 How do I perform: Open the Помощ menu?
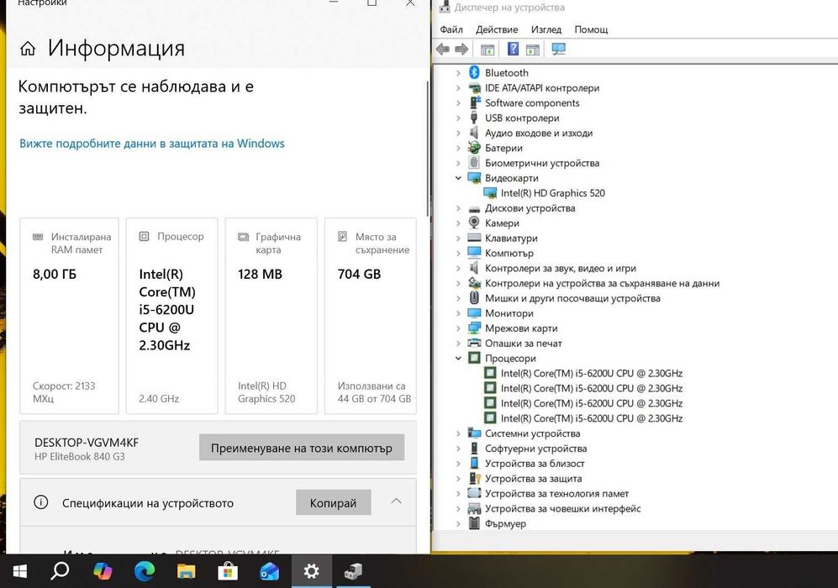[591, 29]
